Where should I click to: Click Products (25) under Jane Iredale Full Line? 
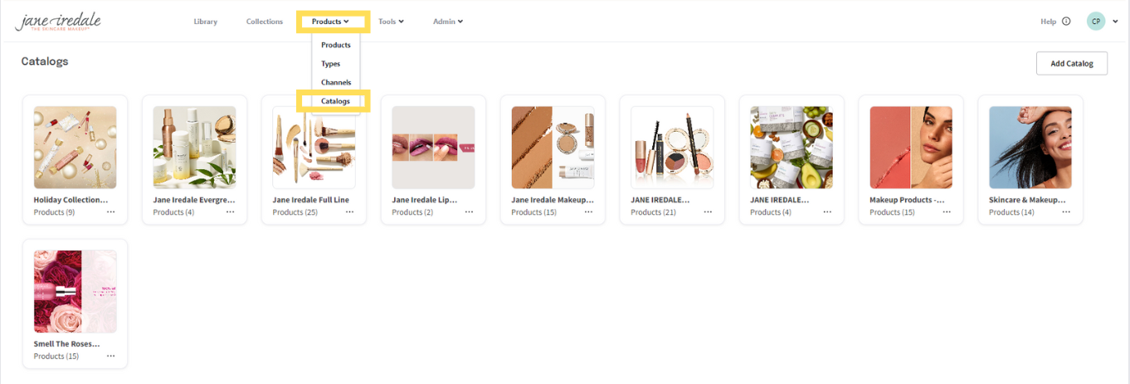[295, 212]
